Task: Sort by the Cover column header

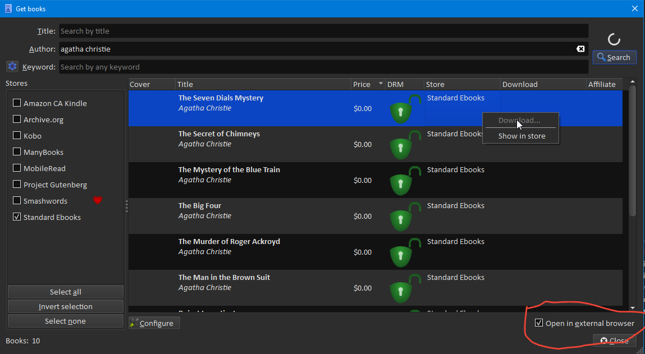Action: (152, 84)
